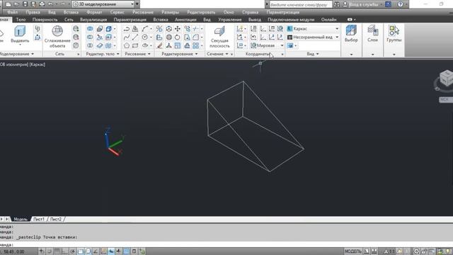This screenshot has width=453, height=255.
Task: Click the 3D Rotate circular-arrow icon
Action: (178, 37)
